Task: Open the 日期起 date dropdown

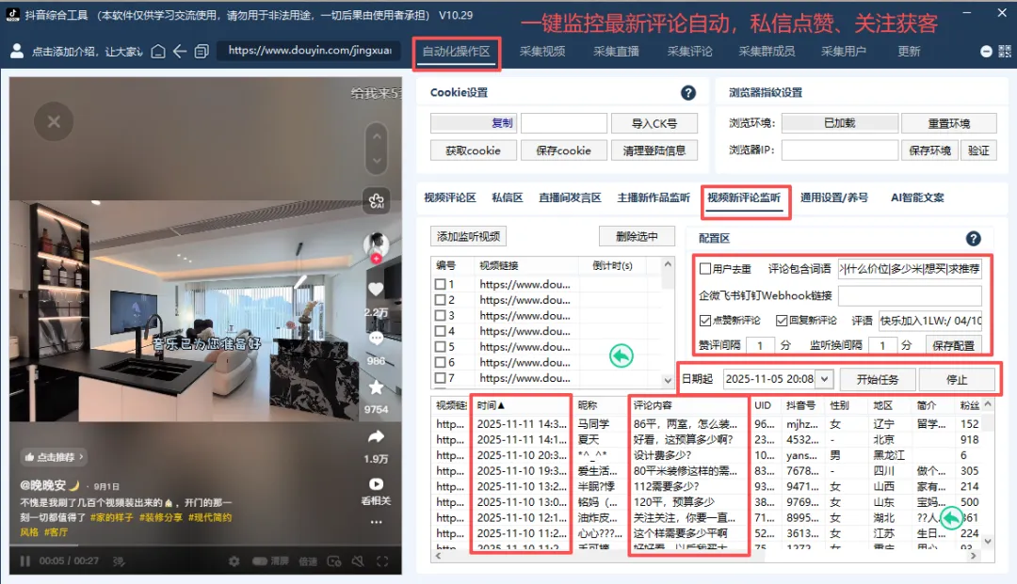Action: click(x=824, y=379)
